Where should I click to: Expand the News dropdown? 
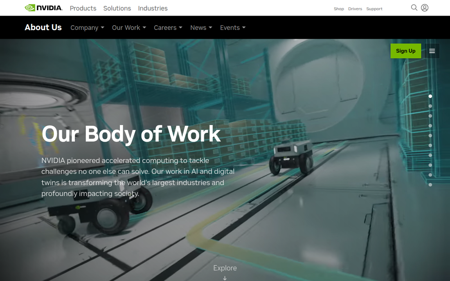(x=201, y=28)
